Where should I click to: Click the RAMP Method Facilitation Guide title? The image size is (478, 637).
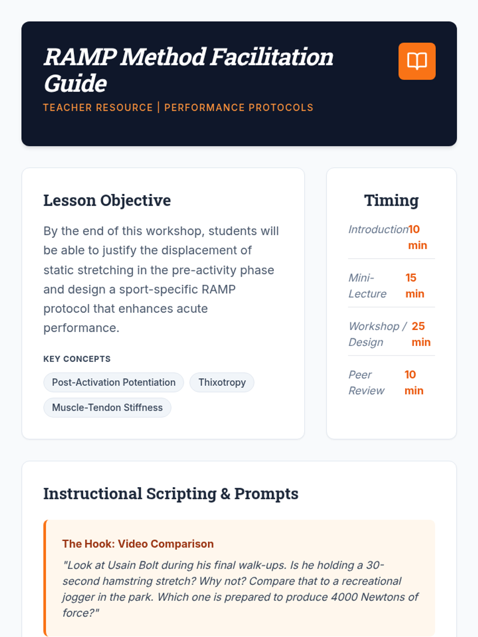[x=188, y=70]
